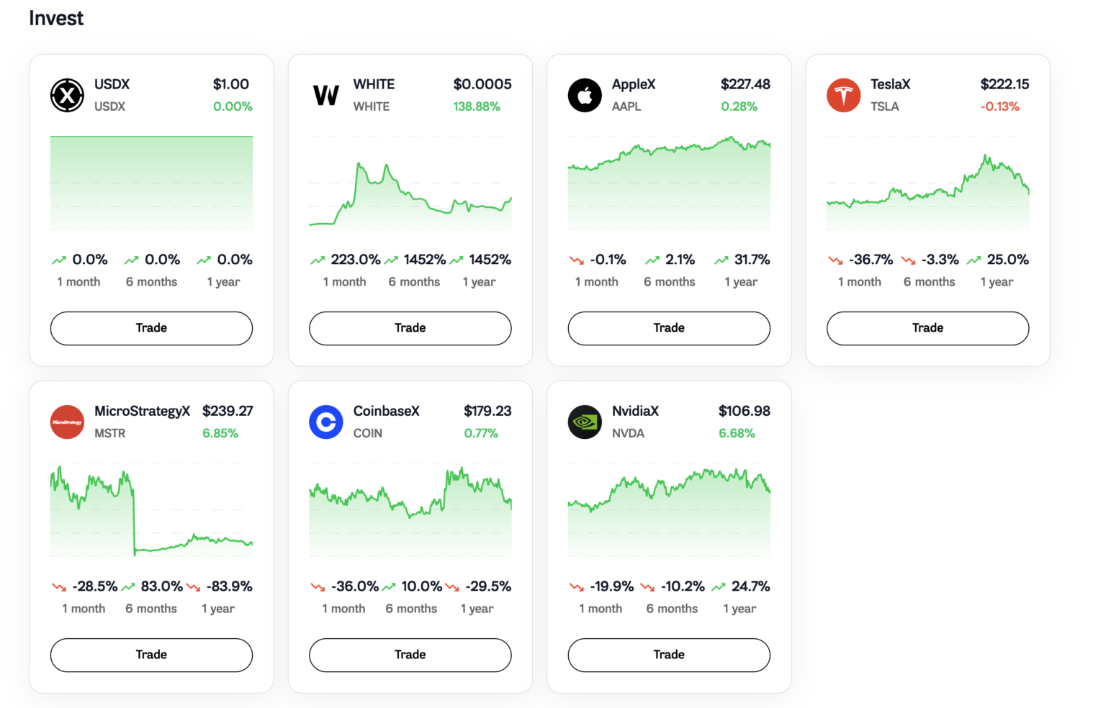Viewport: 1106px width, 708px height.
Task: Click the TeslaX -0.13% change link
Action: coord(1000,106)
